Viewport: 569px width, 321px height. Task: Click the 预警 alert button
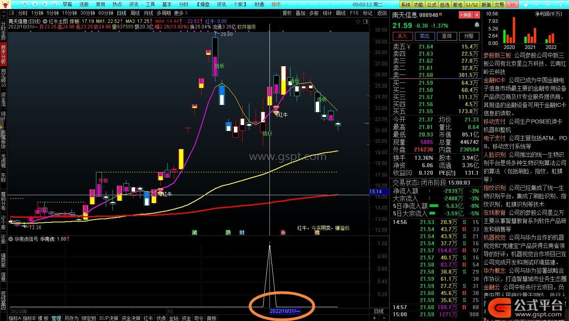(469, 36)
